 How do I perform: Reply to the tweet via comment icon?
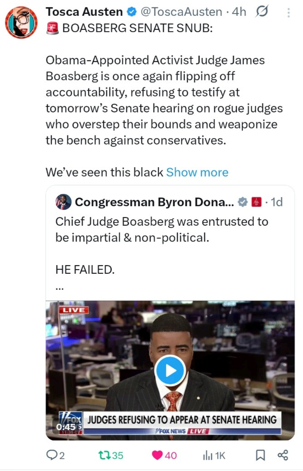(55, 455)
